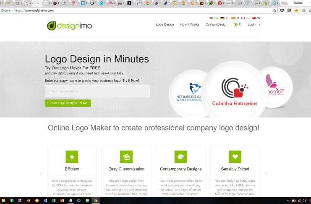Open PowerPoint from the taskbar
Image resolution: width=311 pixels, height=204 pixels.
62,201
